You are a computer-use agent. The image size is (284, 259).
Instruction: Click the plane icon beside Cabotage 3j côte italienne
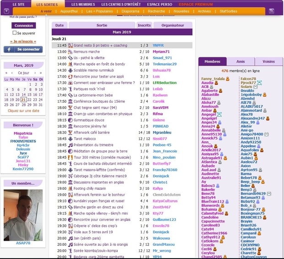click(70, 176)
